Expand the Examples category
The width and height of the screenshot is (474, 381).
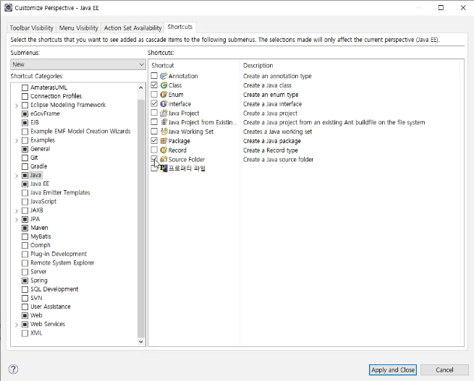tap(17, 141)
